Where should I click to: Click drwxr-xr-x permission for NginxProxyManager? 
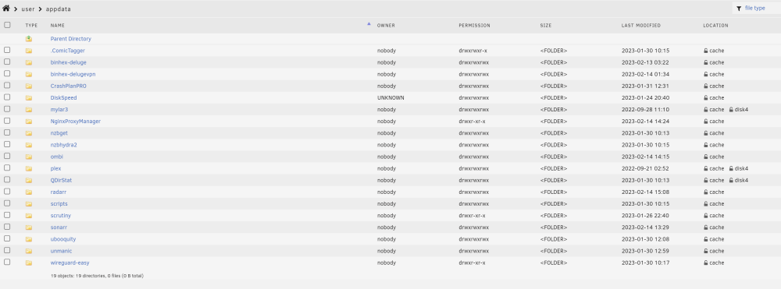tap(472, 122)
